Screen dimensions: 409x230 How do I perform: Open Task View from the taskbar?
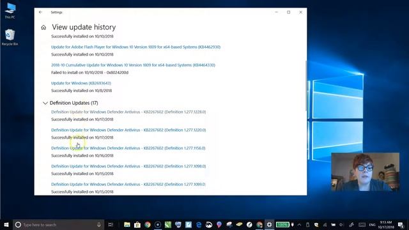[111, 224]
